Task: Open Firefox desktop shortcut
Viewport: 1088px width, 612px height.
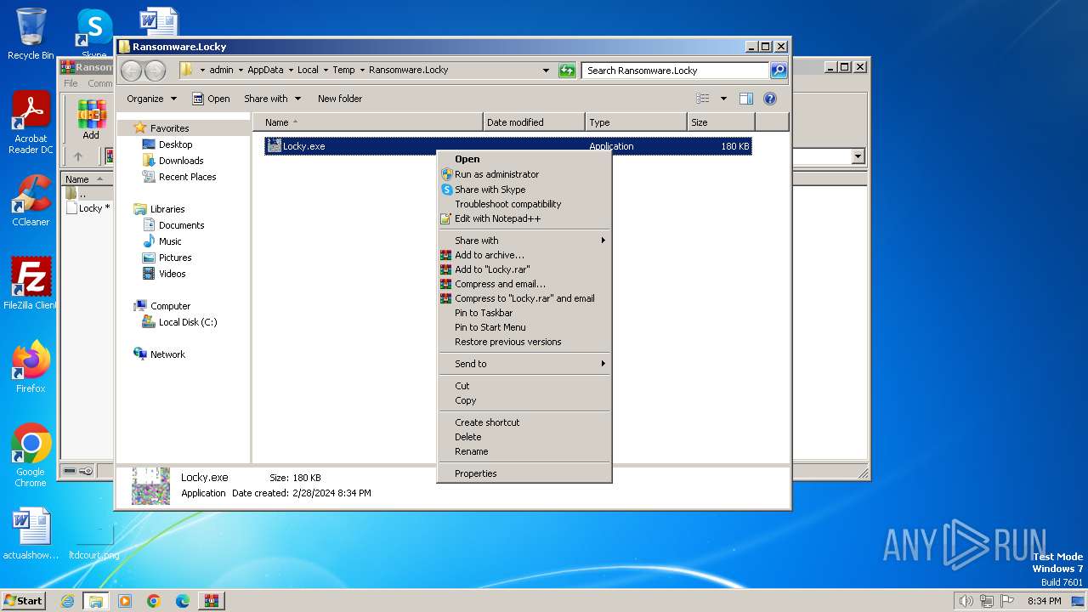Action: click(x=31, y=366)
